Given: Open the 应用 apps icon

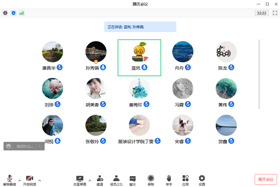Looking at the screenshot, I should pyautogui.click(x=185, y=180).
